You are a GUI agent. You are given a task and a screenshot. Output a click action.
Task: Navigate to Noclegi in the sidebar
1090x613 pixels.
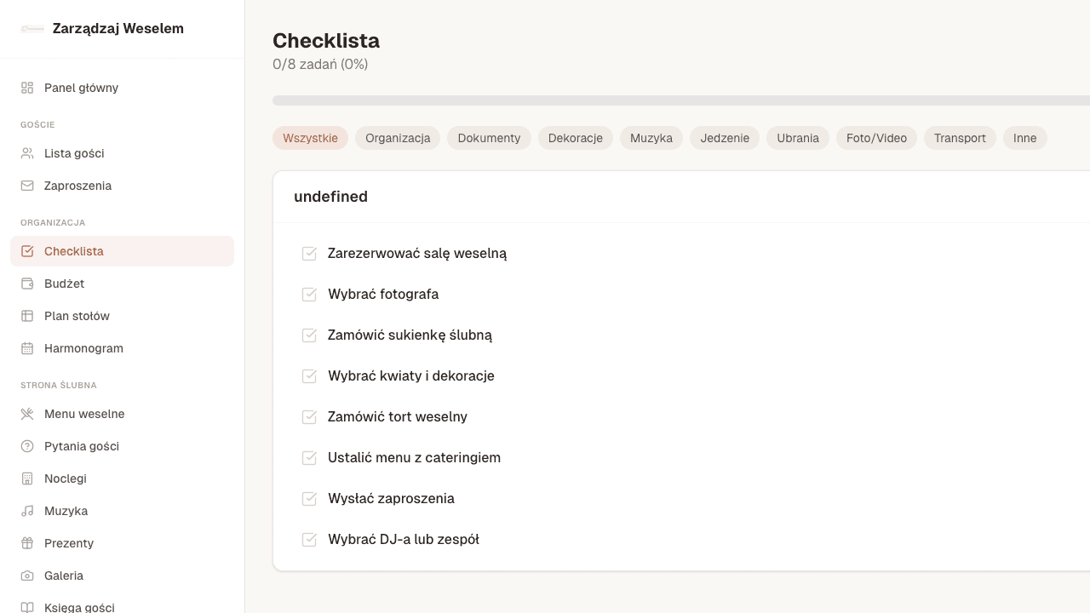pyautogui.click(x=65, y=478)
